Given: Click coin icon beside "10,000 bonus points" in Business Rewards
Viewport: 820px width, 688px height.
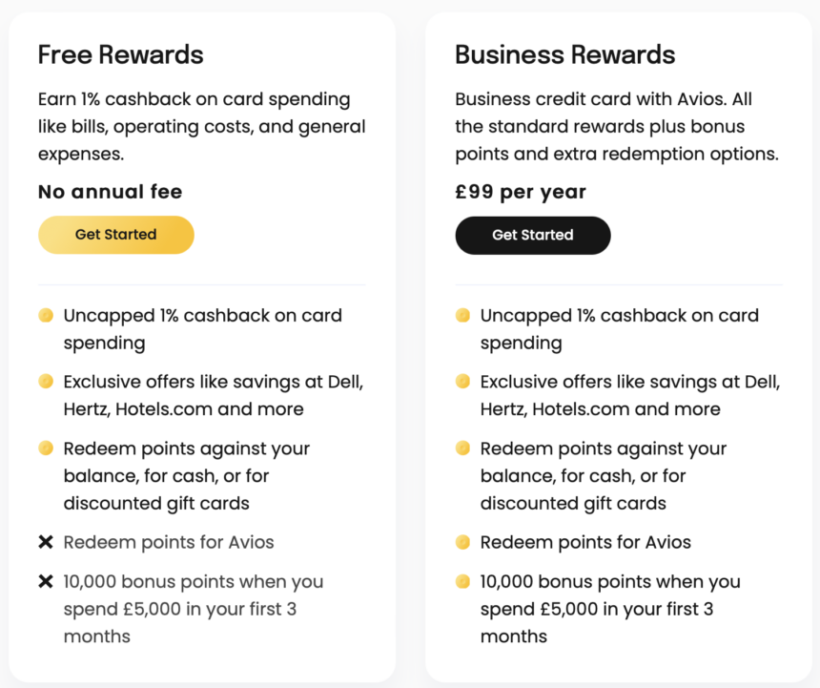Looking at the screenshot, I should (462, 581).
